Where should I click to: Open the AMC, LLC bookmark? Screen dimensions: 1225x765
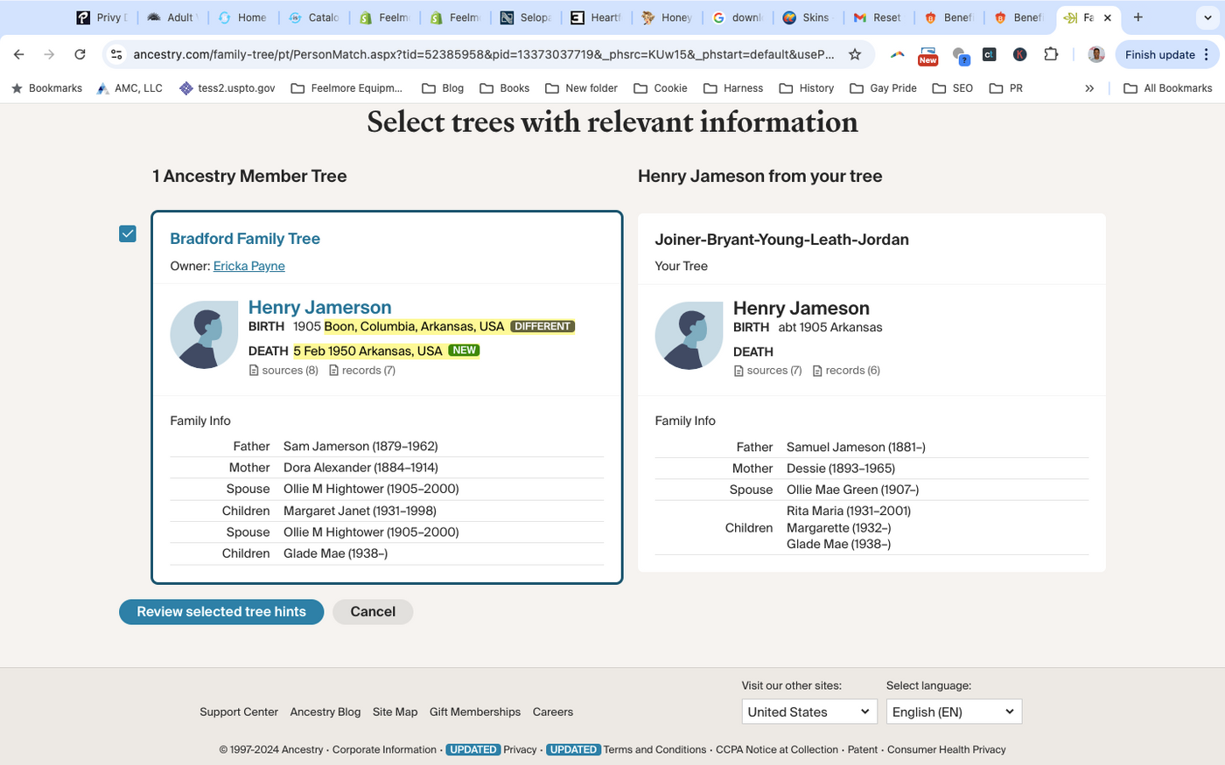coord(129,88)
